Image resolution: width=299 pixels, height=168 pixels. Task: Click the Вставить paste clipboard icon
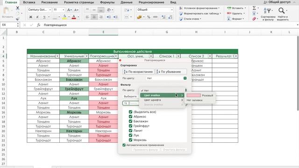tap(7, 11)
